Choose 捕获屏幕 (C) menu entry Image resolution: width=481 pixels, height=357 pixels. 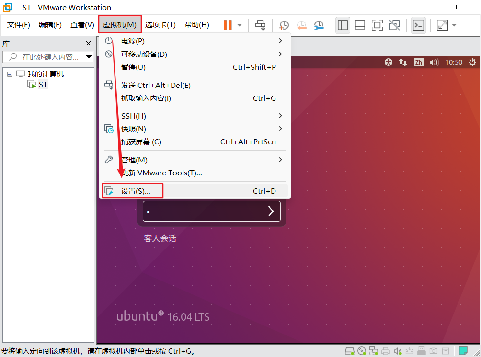pos(195,142)
